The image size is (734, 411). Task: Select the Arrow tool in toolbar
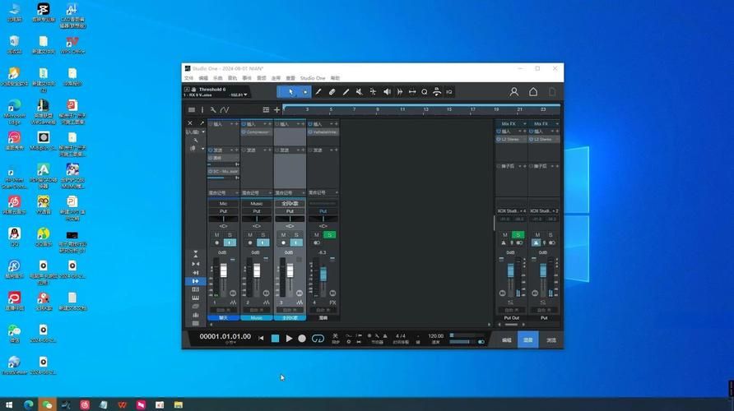tap(290, 92)
